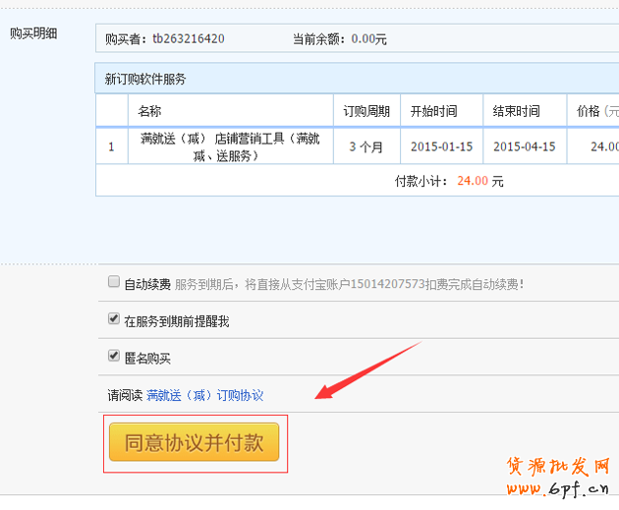
Task: Click the 订购周期 column header
Action: click(x=366, y=111)
